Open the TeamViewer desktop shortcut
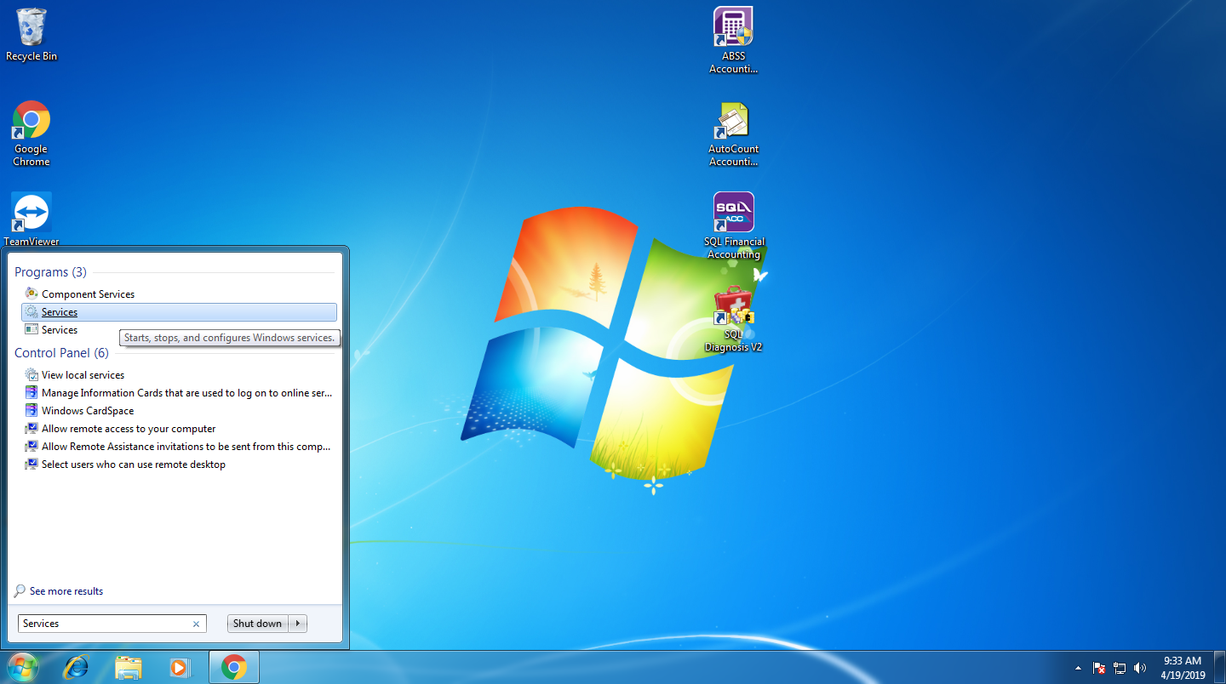Image resolution: width=1226 pixels, height=684 pixels. pos(32,219)
